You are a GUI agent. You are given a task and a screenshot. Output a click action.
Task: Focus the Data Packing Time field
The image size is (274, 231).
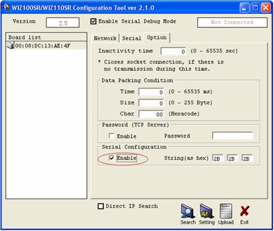tap(151, 92)
